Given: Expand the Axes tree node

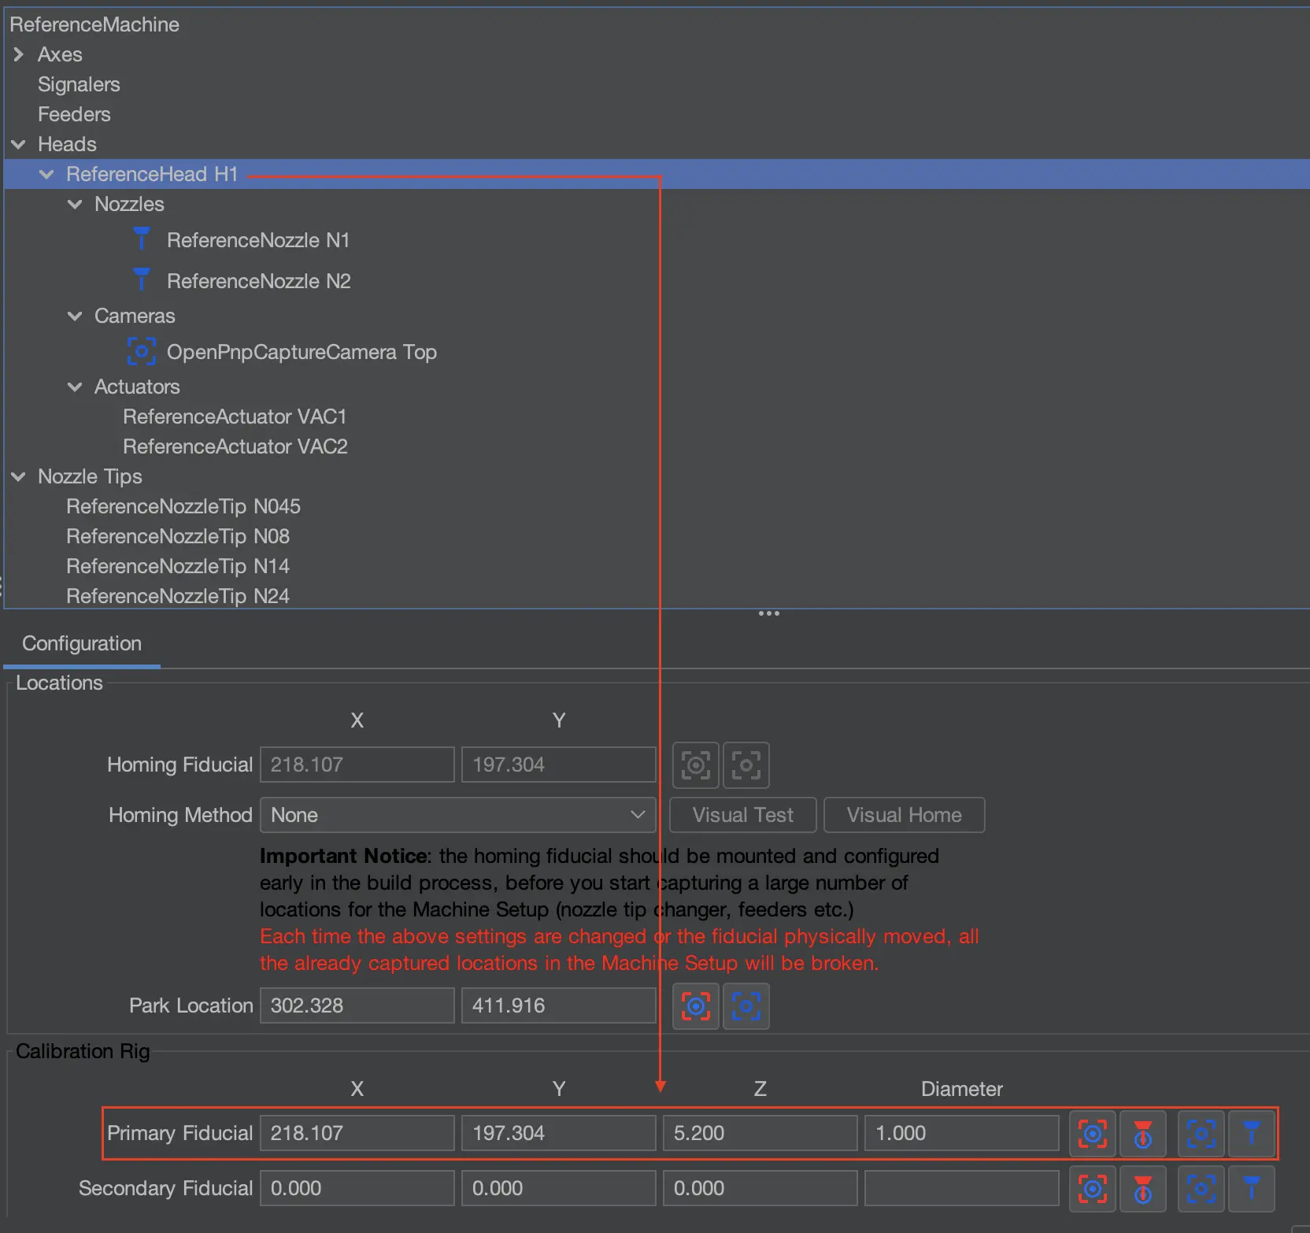Looking at the screenshot, I should [19, 54].
